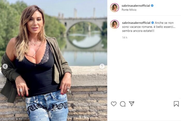Viewport: 181px width, 121px height.
Task: Like the post with the heart icon
Action: tap(114, 104)
